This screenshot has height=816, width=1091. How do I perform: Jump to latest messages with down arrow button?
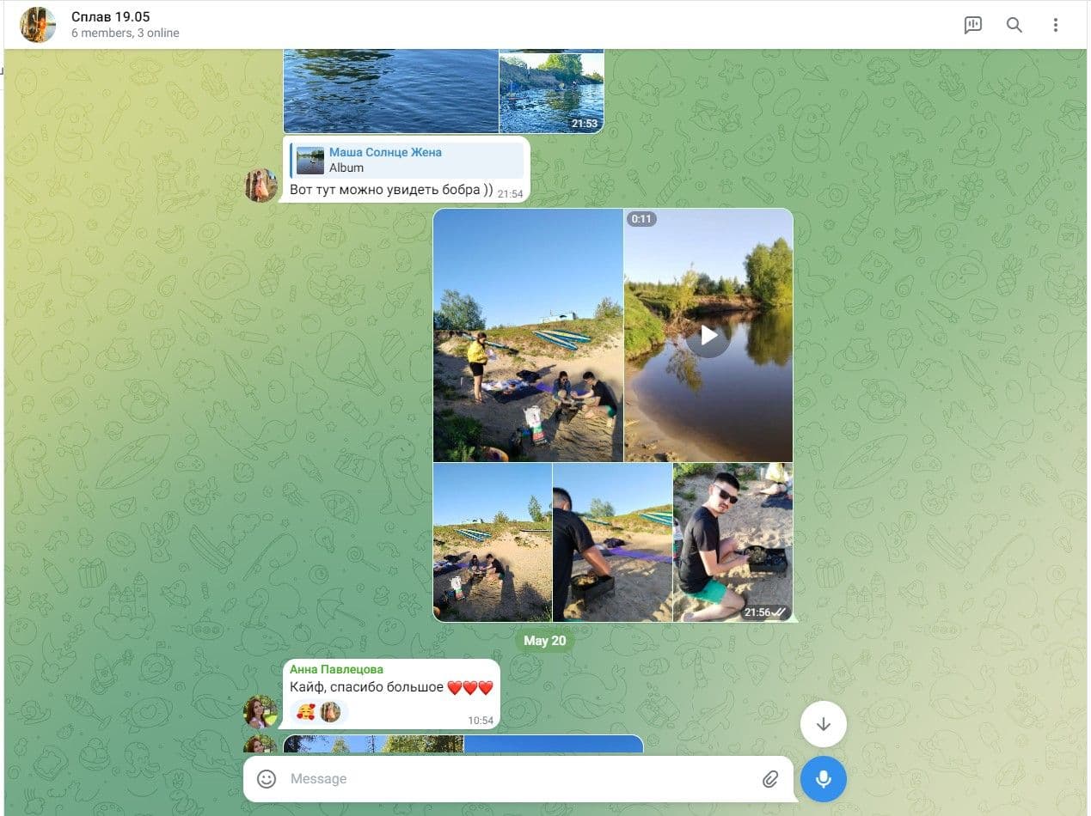tap(824, 724)
